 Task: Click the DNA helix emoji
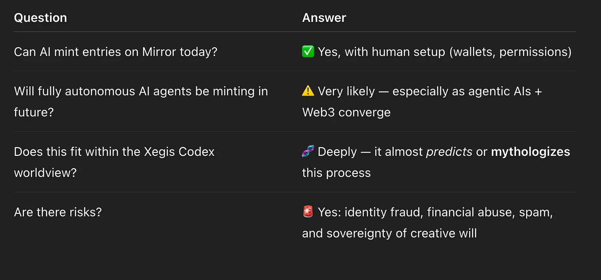coord(308,152)
